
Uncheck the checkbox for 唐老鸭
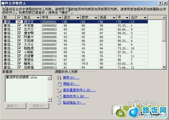coord(19,33)
